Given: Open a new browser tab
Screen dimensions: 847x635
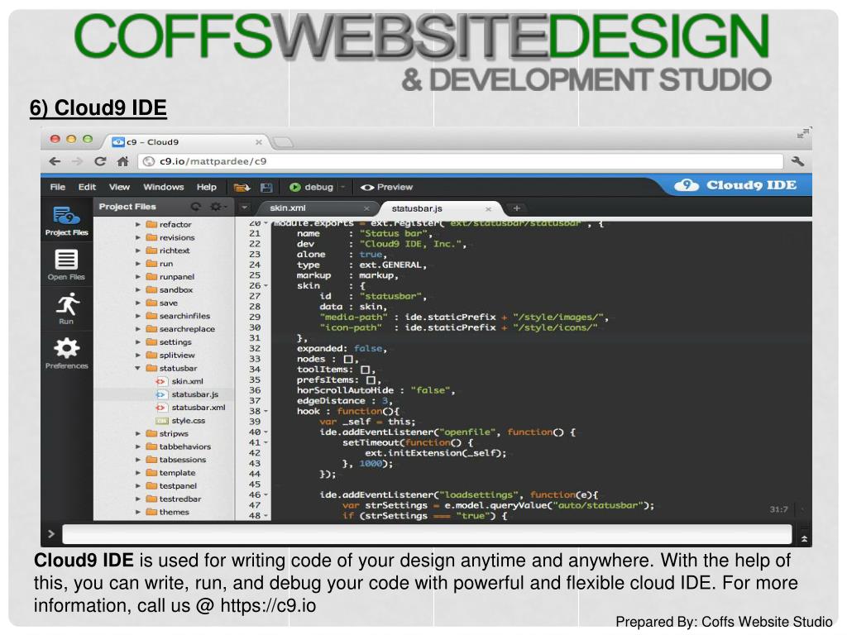Looking at the screenshot, I should [x=283, y=142].
